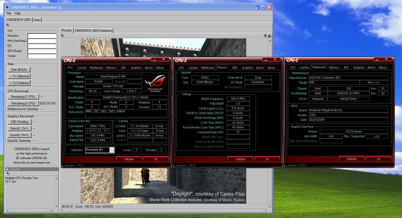Click the Model value P5E
This screenshot has height=218, width=402.
pyautogui.click(x=334, y=83)
